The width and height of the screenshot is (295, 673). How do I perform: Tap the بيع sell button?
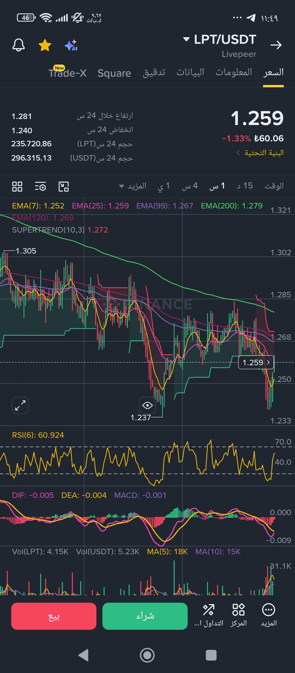(x=54, y=616)
